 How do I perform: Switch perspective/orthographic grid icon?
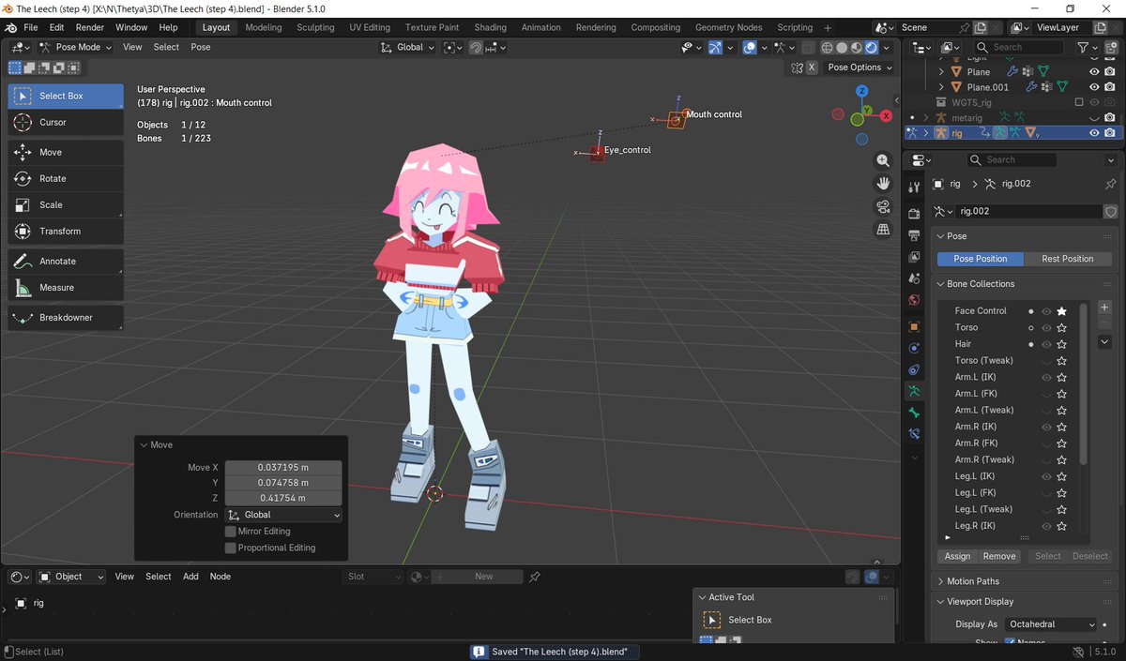pos(883,229)
